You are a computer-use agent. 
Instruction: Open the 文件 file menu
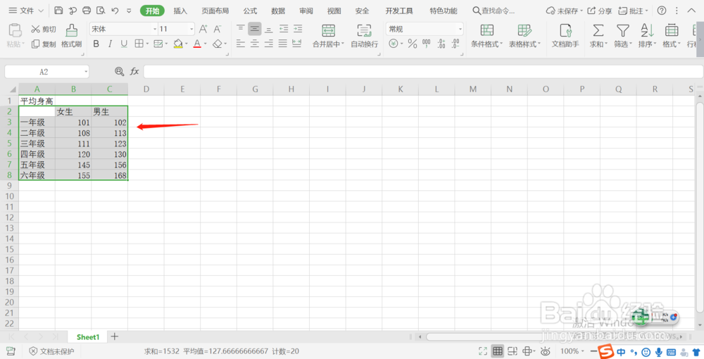(x=26, y=11)
